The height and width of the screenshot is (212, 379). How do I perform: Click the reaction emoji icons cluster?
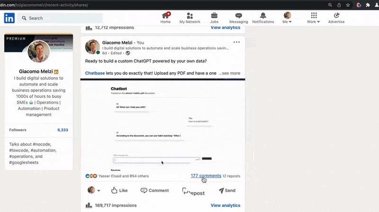(x=91, y=176)
